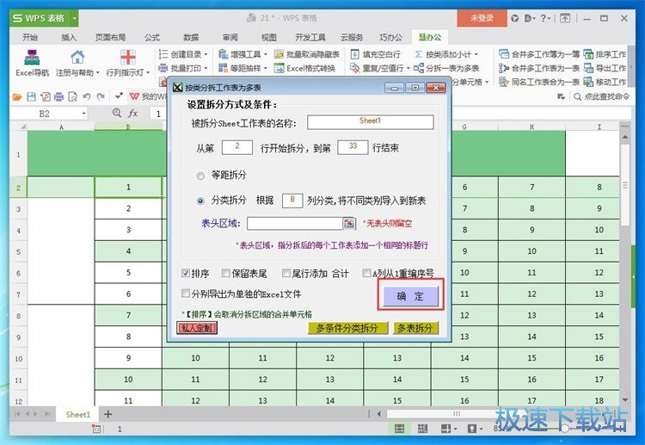Click the 未登录 login button

(482, 18)
